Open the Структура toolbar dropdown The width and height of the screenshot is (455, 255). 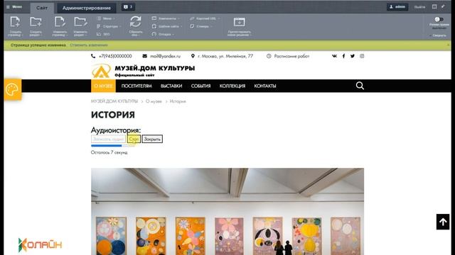109,26
